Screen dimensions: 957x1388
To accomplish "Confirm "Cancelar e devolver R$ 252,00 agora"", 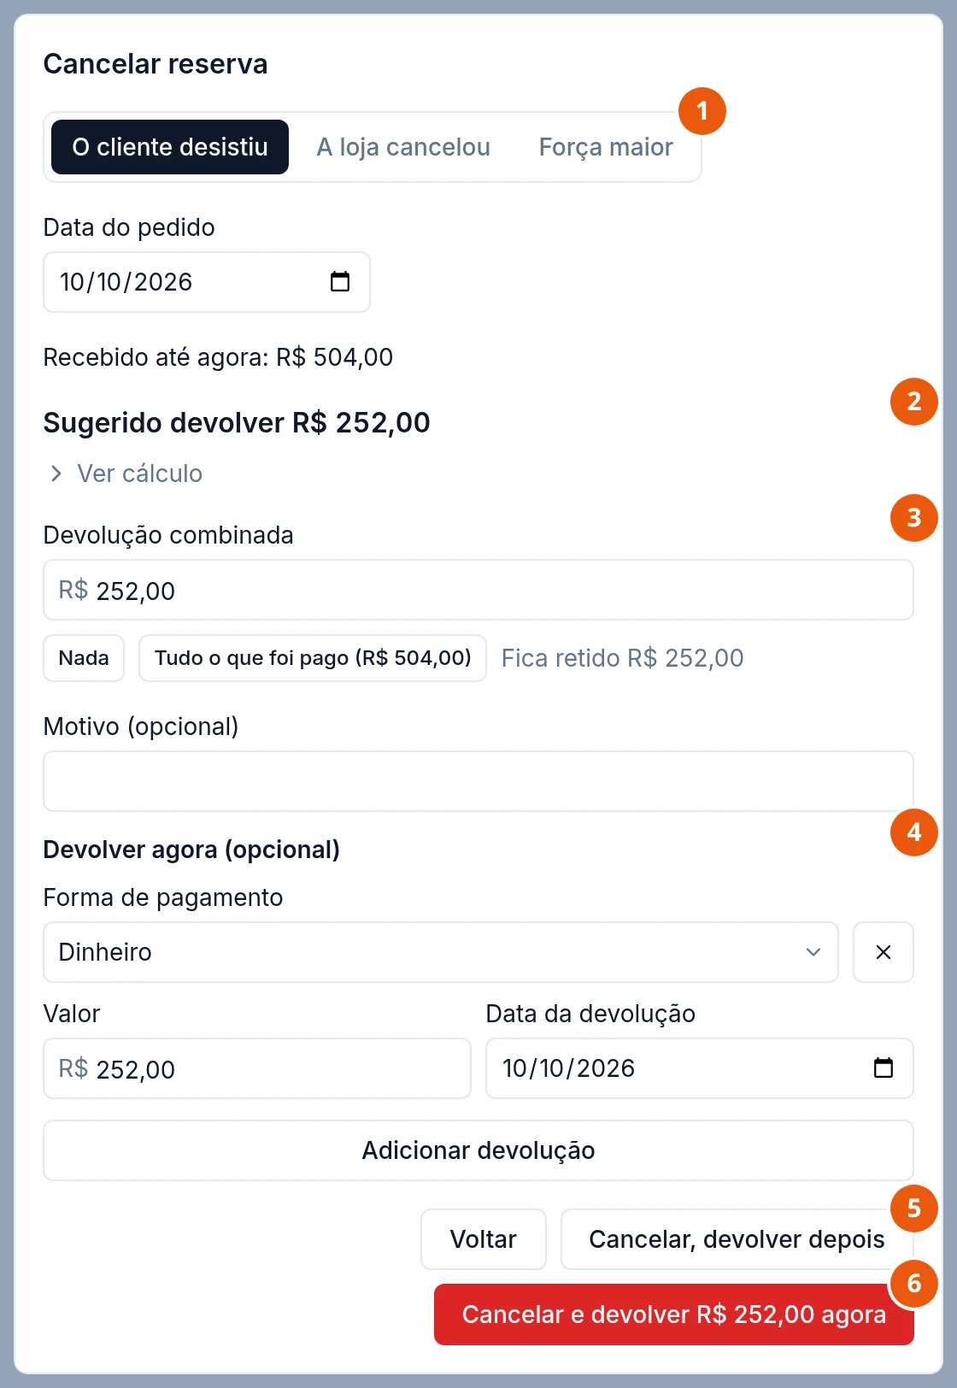I will pyautogui.click(x=674, y=1314).
